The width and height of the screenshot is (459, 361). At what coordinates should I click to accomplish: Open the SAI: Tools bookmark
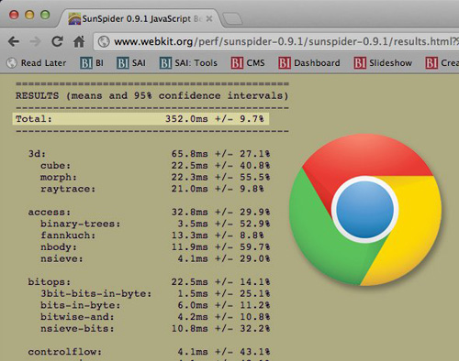pyautogui.click(x=188, y=63)
